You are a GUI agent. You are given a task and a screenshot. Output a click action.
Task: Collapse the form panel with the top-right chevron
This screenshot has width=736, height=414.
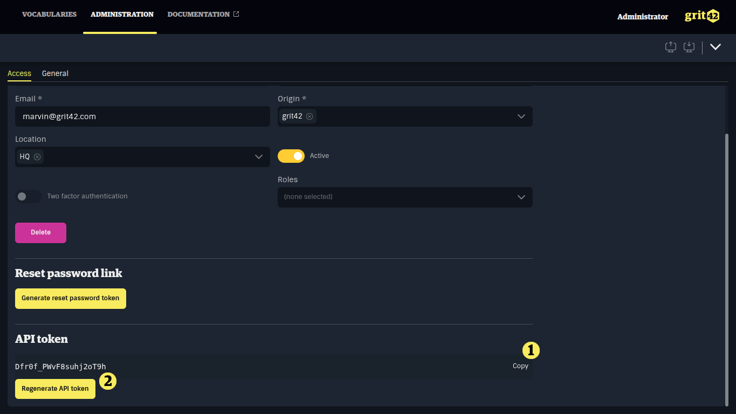[716, 47]
